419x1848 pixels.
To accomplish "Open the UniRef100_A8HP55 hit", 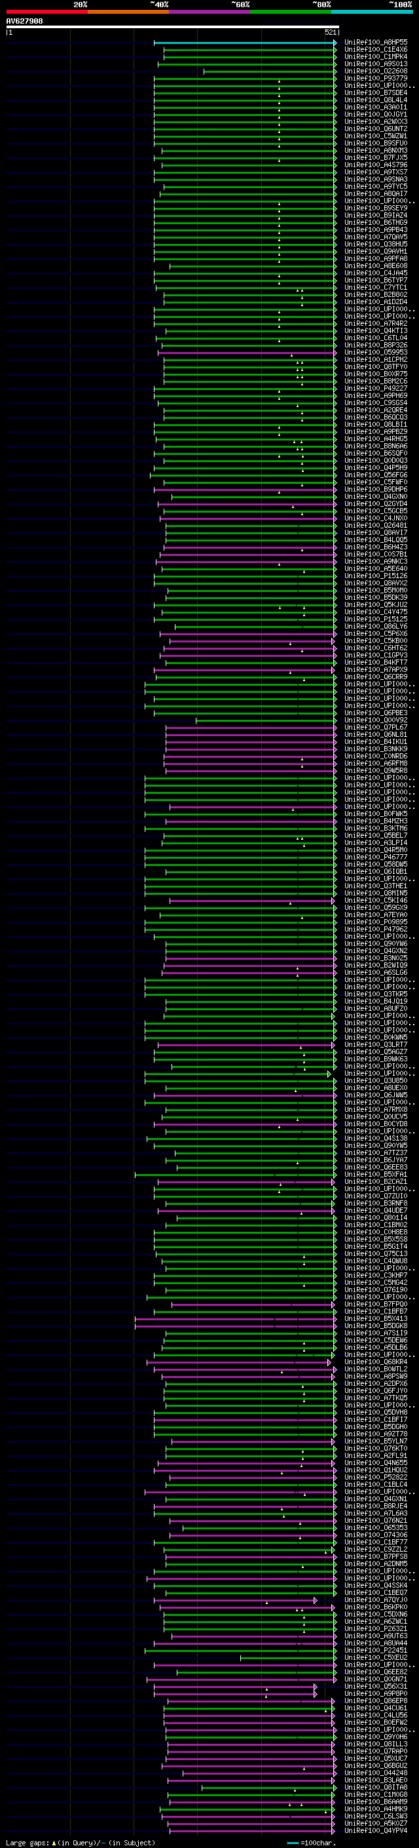I will [375, 43].
